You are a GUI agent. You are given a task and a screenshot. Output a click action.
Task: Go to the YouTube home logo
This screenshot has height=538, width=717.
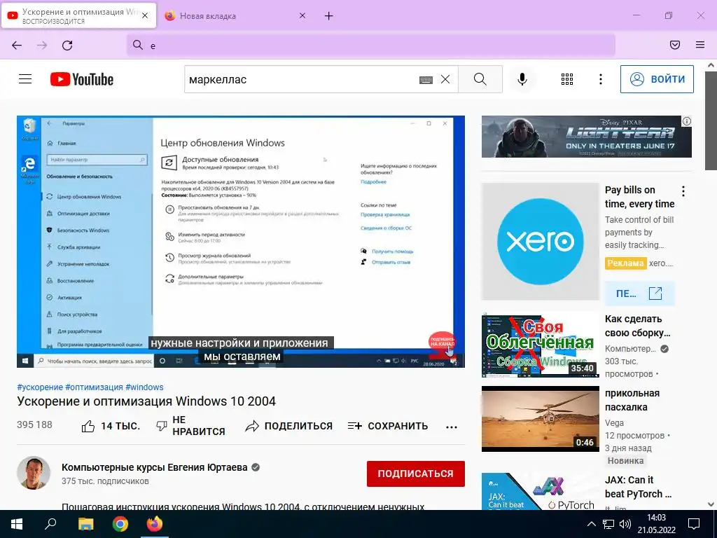[x=82, y=79]
